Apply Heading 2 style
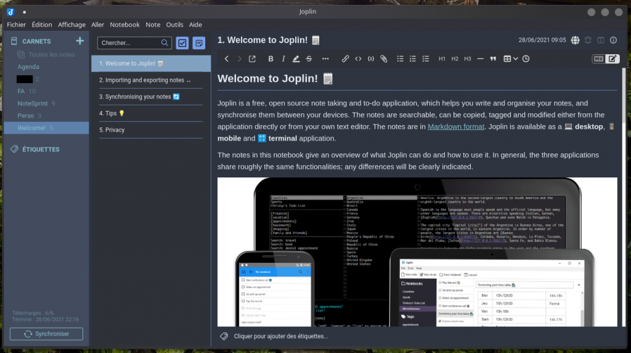The image size is (631, 353). (x=455, y=59)
